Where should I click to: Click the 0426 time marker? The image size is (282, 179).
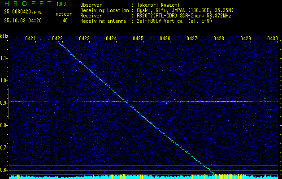[x=165, y=38]
